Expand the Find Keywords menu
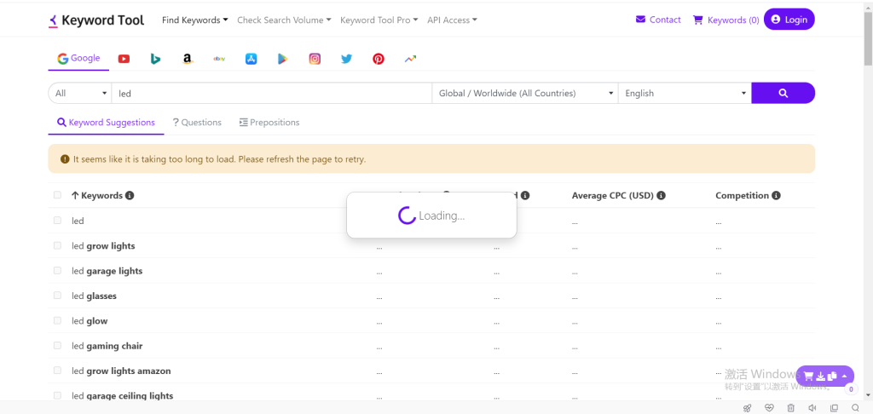Image resolution: width=873 pixels, height=414 pixels. tap(194, 20)
